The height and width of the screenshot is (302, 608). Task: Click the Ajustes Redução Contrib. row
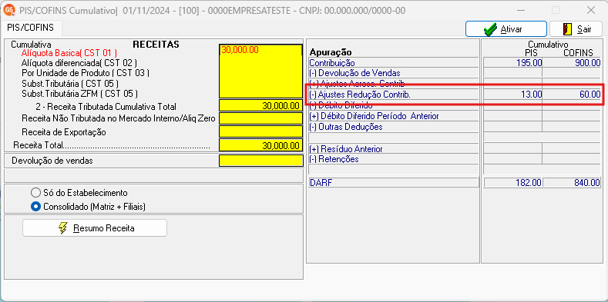pyautogui.click(x=455, y=94)
